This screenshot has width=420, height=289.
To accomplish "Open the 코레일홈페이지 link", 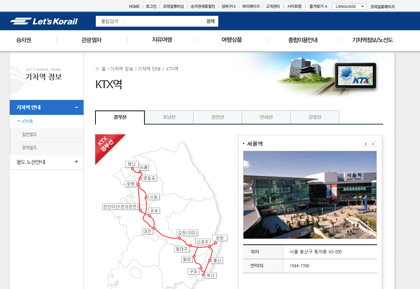I will [x=383, y=6].
